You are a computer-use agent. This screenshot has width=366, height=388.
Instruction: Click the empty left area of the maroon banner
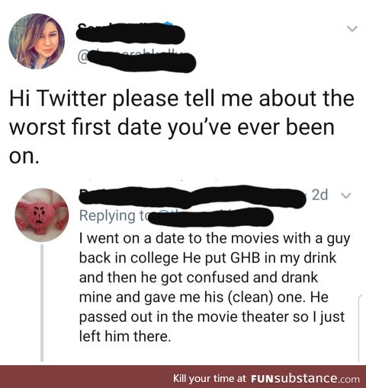(x=84, y=377)
